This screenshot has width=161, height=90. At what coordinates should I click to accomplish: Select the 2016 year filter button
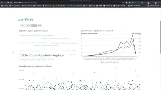click(x=28, y=25)
